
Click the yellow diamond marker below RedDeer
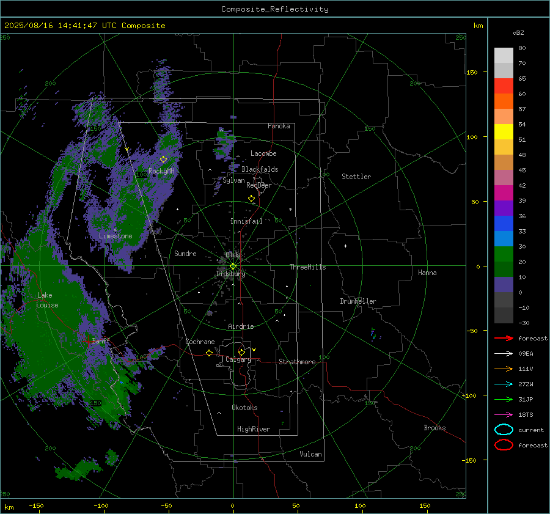click(x=251, y=199)
